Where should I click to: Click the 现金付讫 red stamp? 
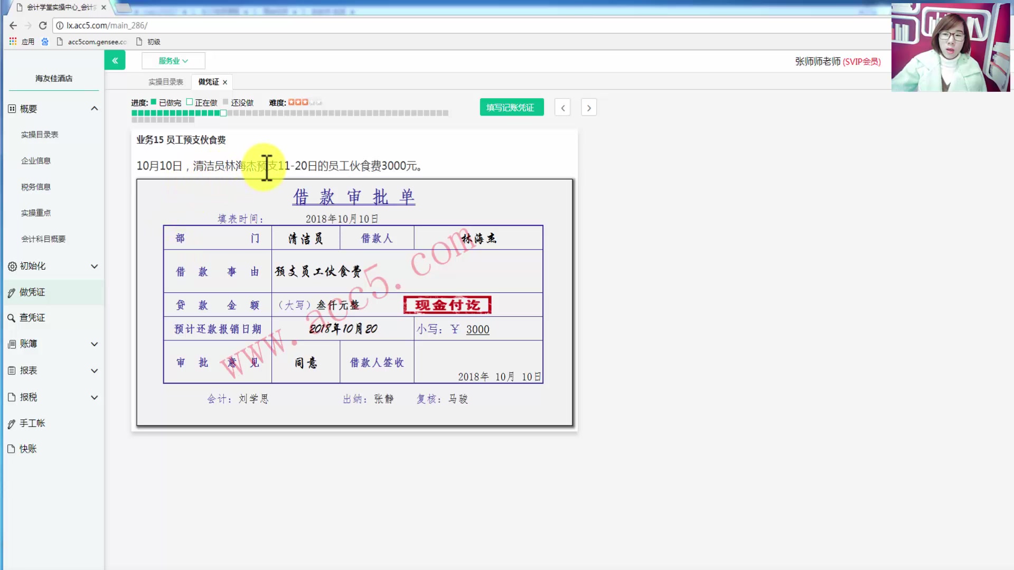(447, 305)
